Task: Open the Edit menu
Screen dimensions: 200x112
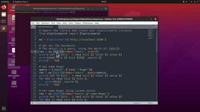Action: [x=38, y=23]
